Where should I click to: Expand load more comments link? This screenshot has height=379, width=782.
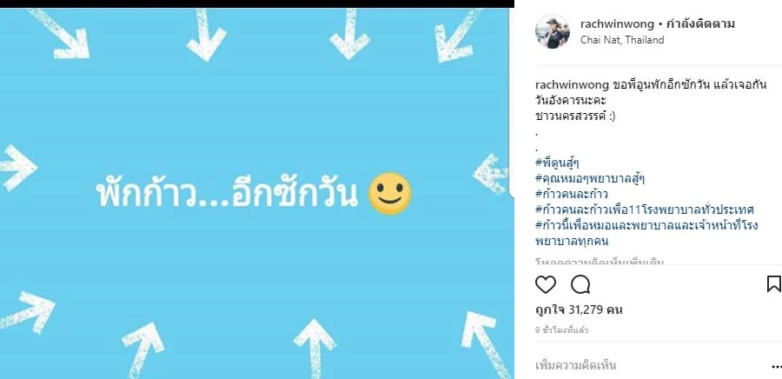pos(600,262)
